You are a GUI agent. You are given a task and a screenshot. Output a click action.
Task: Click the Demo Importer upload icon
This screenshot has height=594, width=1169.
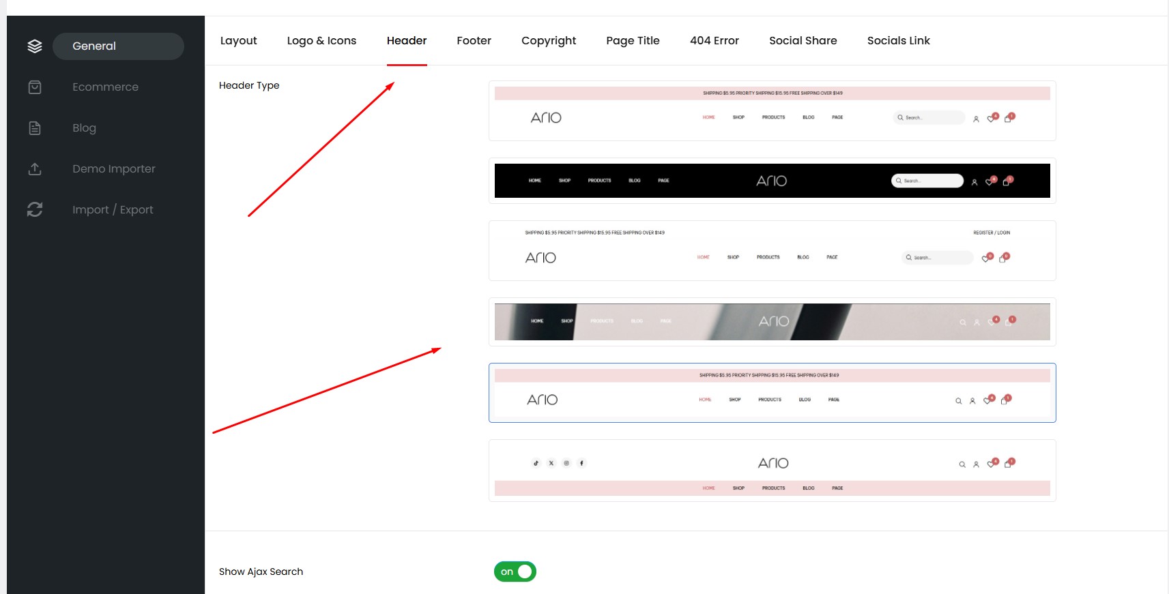click(x=35, y=169)
